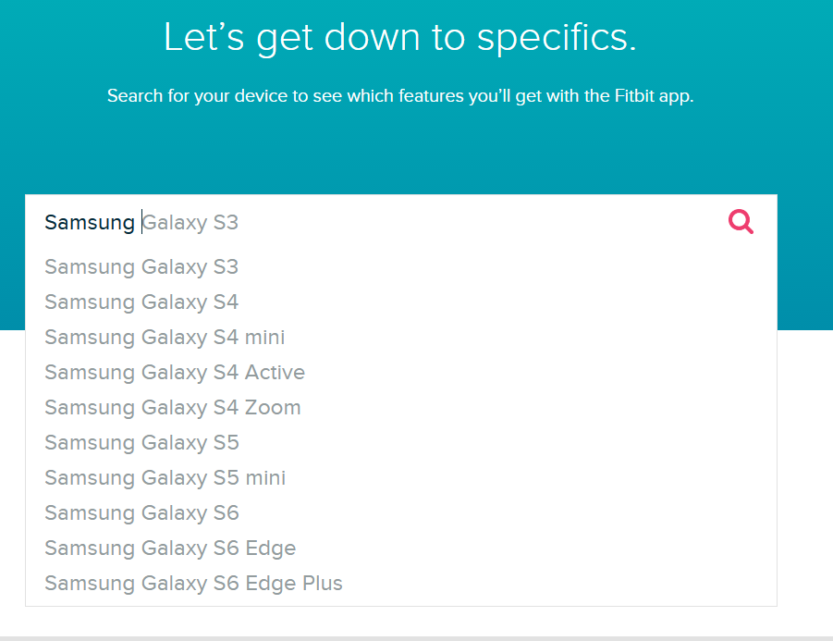Click the grayed Galaxy S3 autocomplete hint
Image resolution: width=833 pixels, height=641 pixels.
(190, 222)
